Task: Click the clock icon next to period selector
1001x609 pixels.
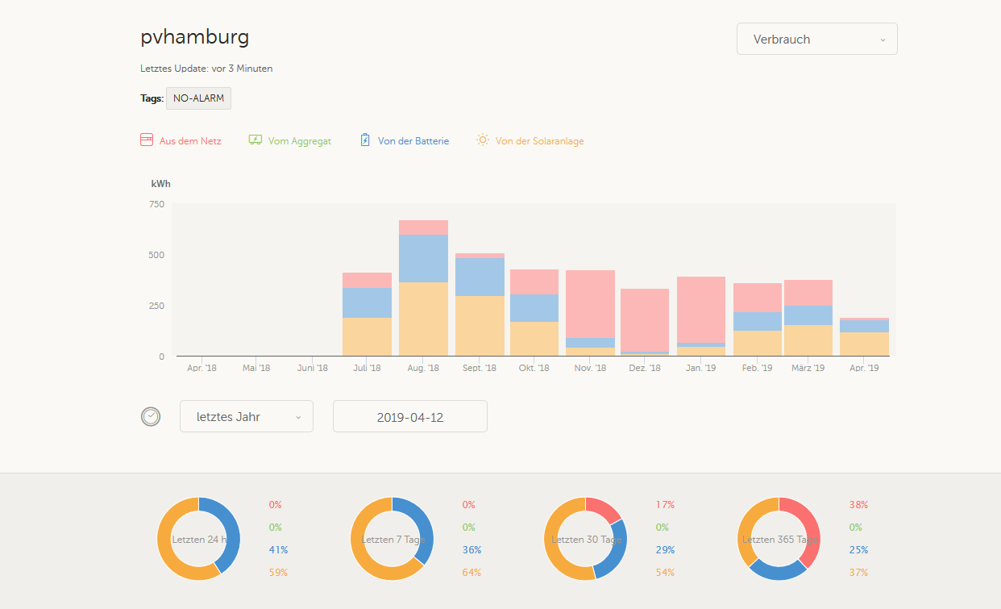Action: (x=151, y=417)
